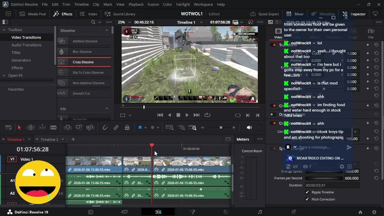The height and width of the screenshot is (216, 384).
Task: Click the Replace Clip icon
Action: [x=90, y=127]
